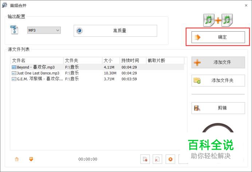The height and width of the screenshot is (172, 252).
Task: Click the 文件夹 column header
Action: [83, 60]
